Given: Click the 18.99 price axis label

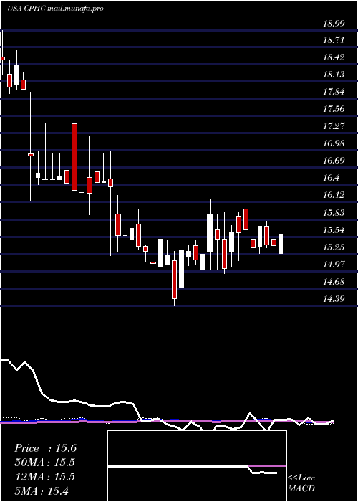Looking at the screenshot, I should (334, 23).
